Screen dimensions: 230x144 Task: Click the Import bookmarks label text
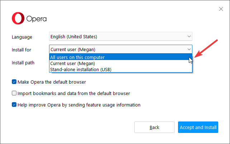pos(74,93)
